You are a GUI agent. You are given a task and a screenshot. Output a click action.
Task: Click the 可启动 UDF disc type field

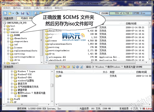tap(25, 18)
